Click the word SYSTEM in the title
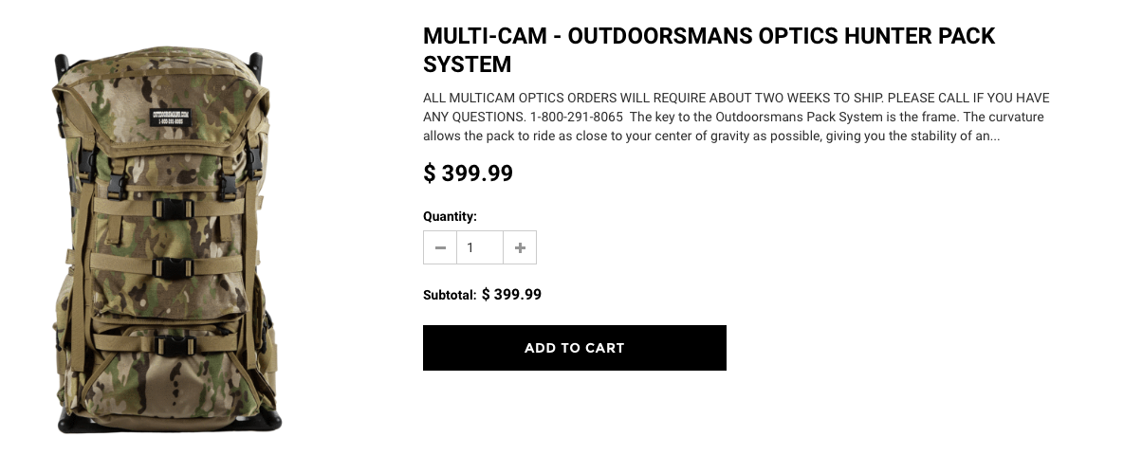Screen dimensions: 1124x455 click(x=468, y=64)
